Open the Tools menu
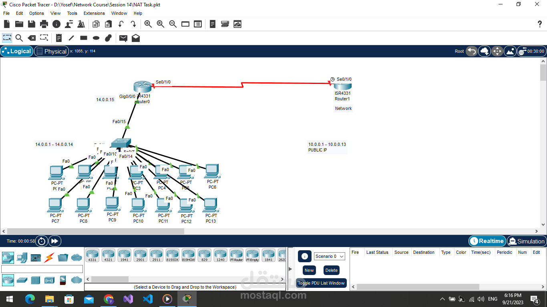 point(72,13)
